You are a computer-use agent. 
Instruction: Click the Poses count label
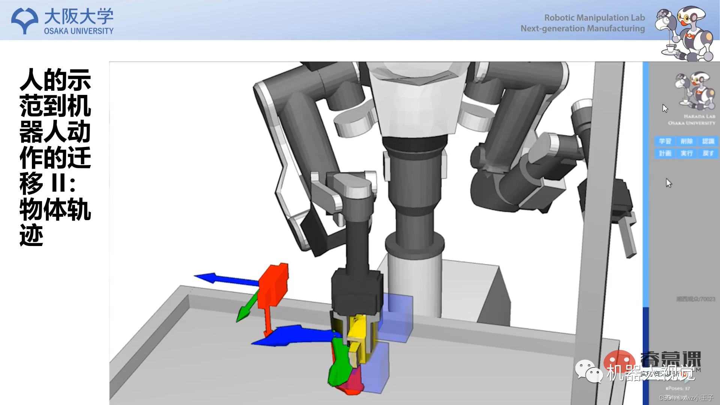coord(678,388)
